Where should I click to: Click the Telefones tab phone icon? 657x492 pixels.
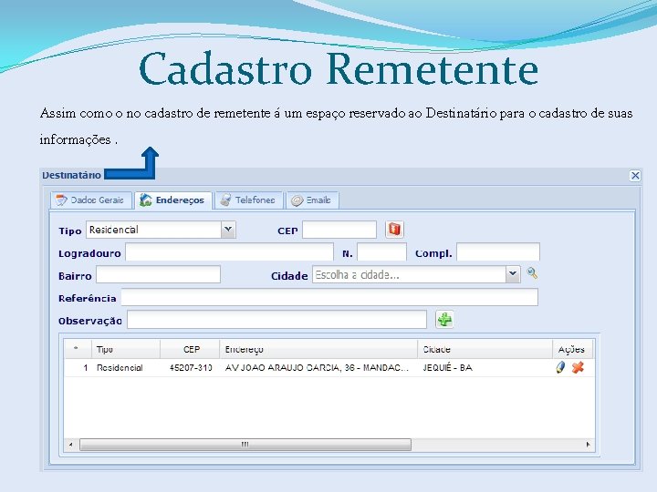click(x=225, y=200)
